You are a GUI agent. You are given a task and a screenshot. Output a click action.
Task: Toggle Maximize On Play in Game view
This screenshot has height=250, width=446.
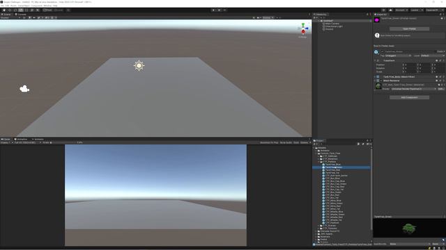[269, 142]
